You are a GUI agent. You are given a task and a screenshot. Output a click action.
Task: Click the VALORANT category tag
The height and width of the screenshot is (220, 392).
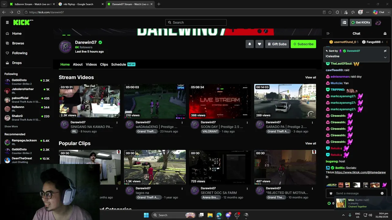[x=210, y=131]
